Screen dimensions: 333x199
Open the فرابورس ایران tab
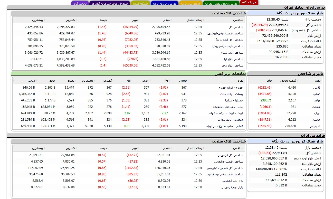pyautogui.click(x=191, y=4)
